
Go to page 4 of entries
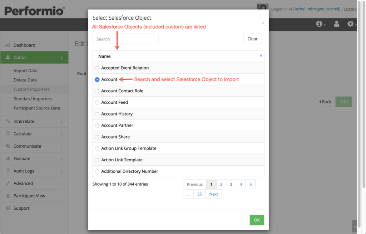pos(241,184)
